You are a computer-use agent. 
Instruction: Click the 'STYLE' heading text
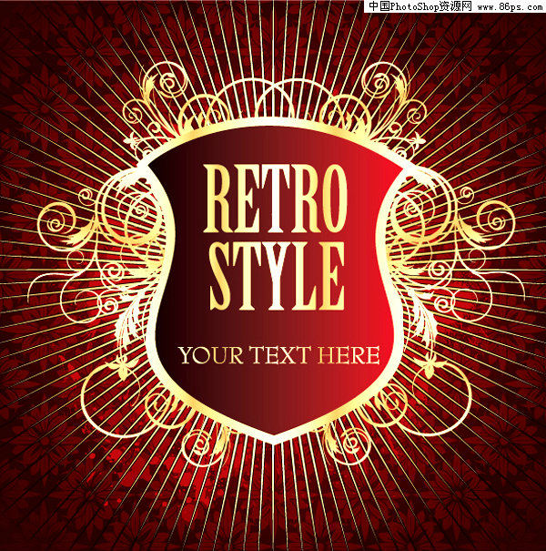(277, 277)
